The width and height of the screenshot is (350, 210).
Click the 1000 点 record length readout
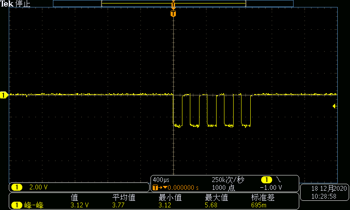[224, 188]
